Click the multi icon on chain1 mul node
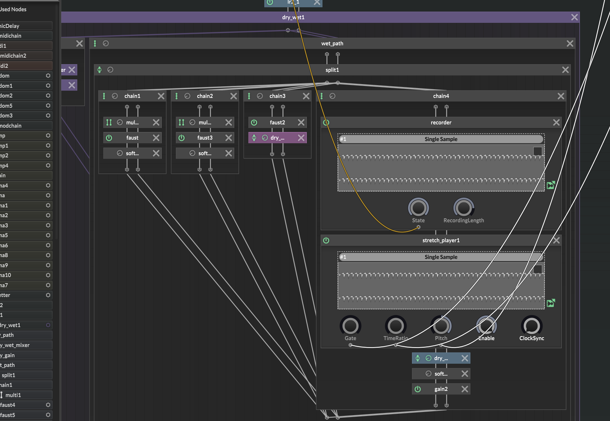This screenshot has width=610, height=421. [x=109, y=123]
